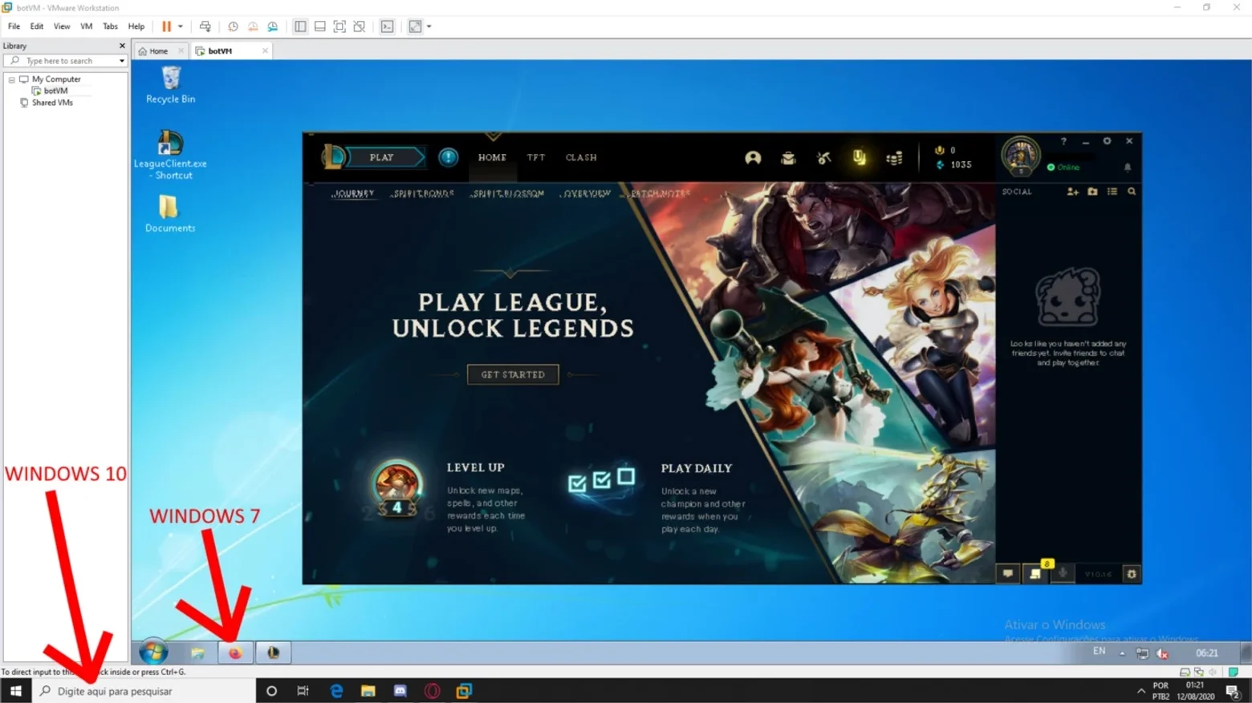Open Discord from Windows 10 taskbar
Image resolution: width=1252 pixels, height=703 pixels.
pyautogui.click(x=400, y=691)
